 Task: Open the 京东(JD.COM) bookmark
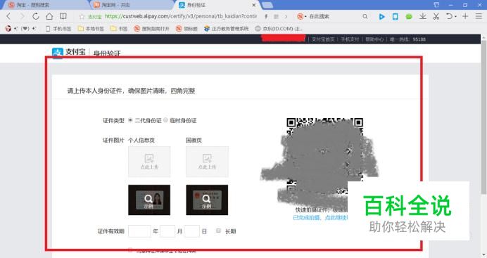(279, 29)
